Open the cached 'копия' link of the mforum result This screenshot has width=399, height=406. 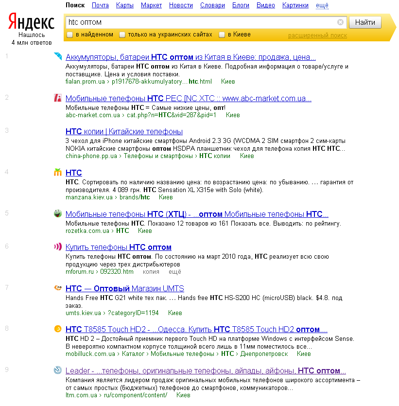[151, 272]
